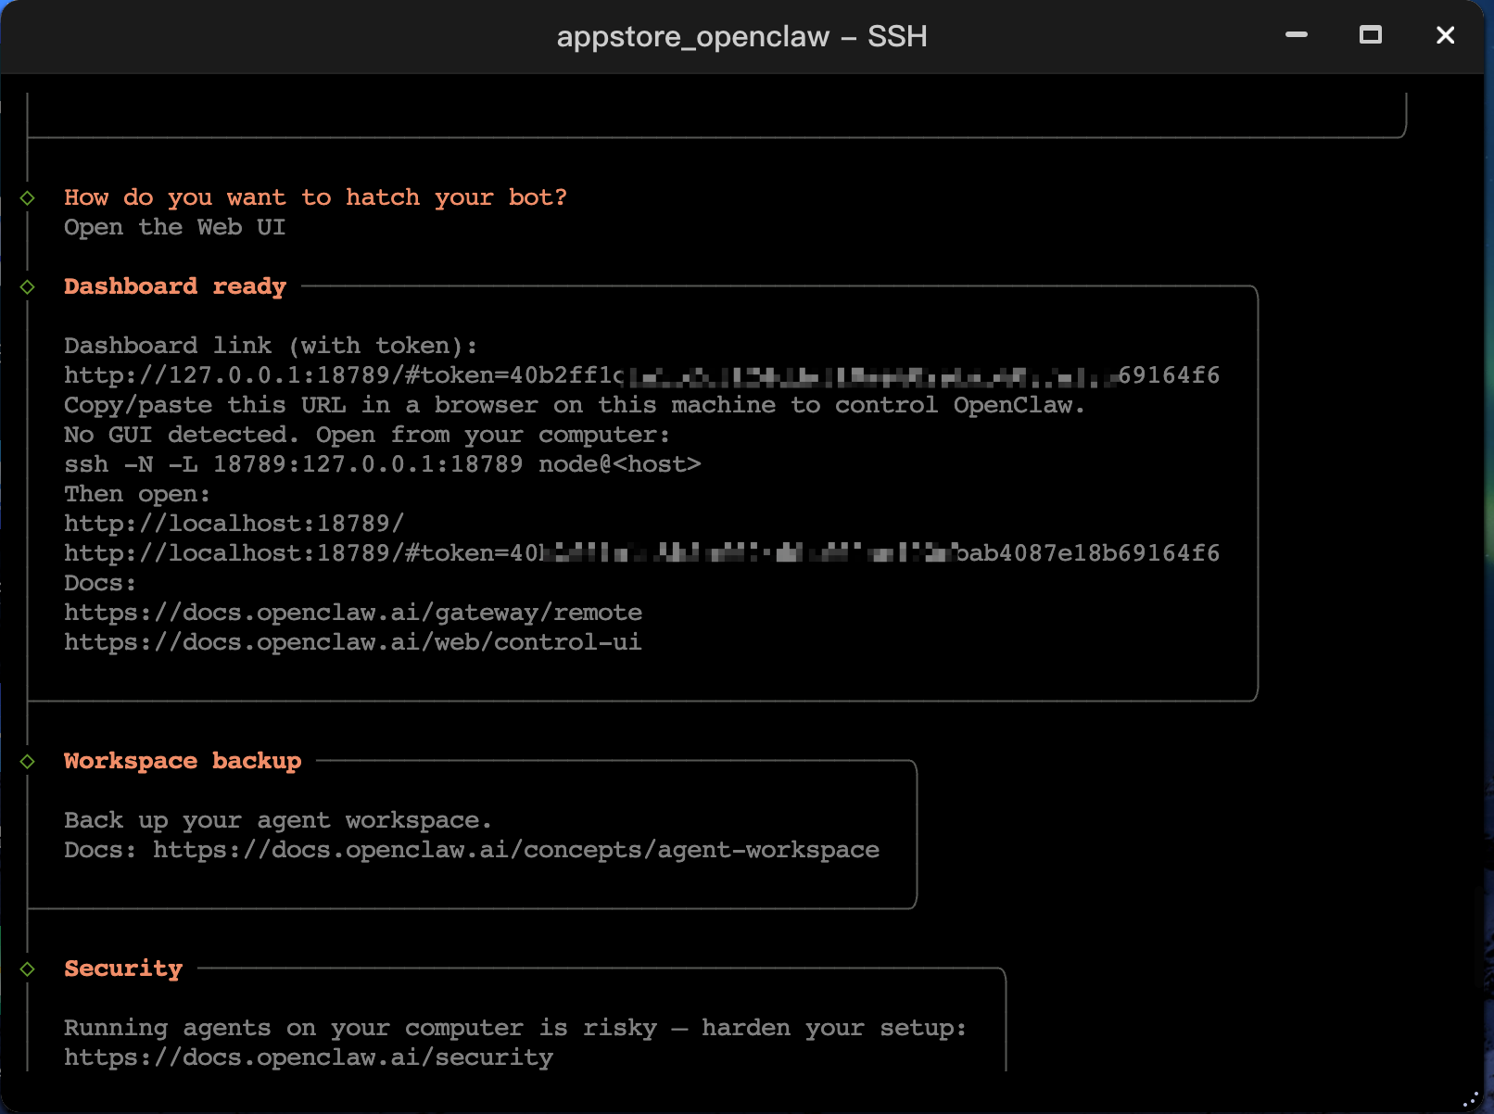Click the "appstore_openclaw – SSH" title bar
The width and height of the screenshot is (1494, 1114).
coord(741,36)
